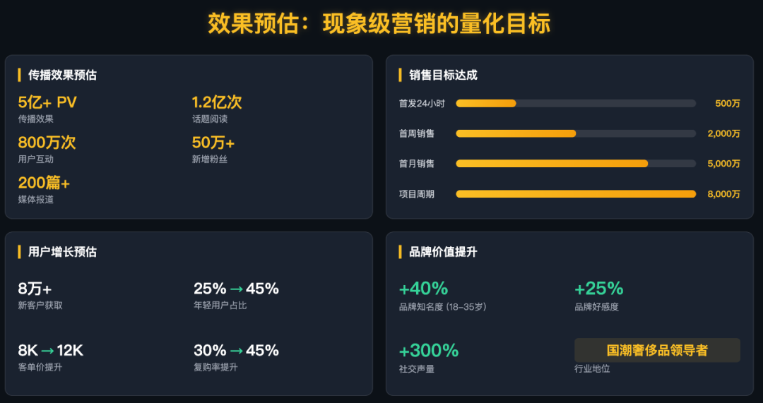This screenshot has height=403, width=763.
Task: Click the 50万+ new followers figure
Action: tap(213, 143)
